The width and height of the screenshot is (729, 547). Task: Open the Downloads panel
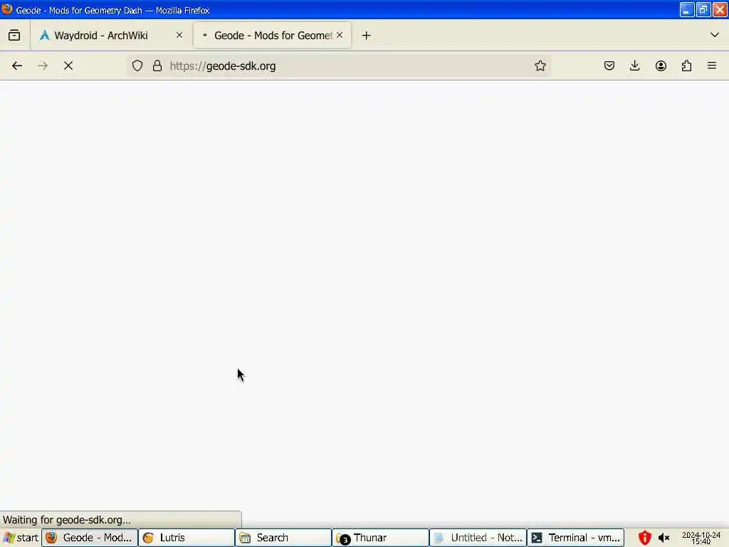634,66
